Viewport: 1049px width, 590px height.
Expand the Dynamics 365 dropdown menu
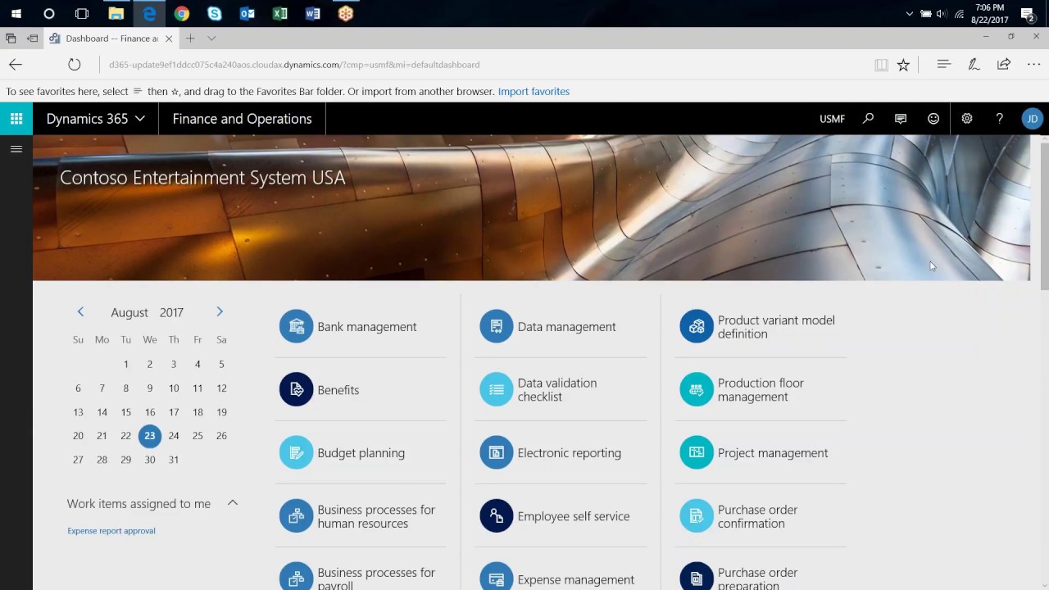[x=96, y=119]
